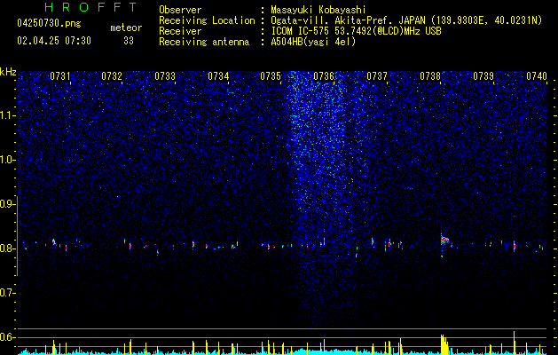Screen dimensions: 558x355
Task: Click the 0738 time marker
Action: pos(430,76)
